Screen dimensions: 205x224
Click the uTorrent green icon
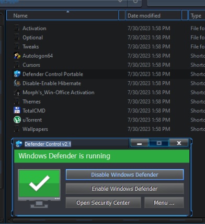pyautogui.click(x=17, y=120)
